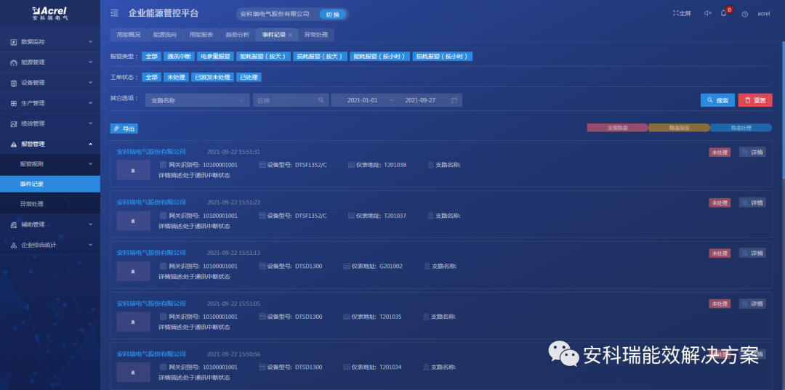
Task: Click the blue 搜索 button
Action: [717, 100]
